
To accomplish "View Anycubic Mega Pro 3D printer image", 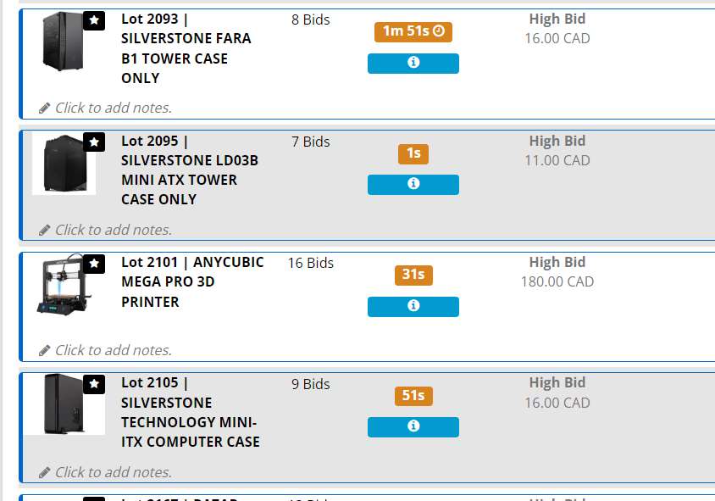I will pos(64,286).
